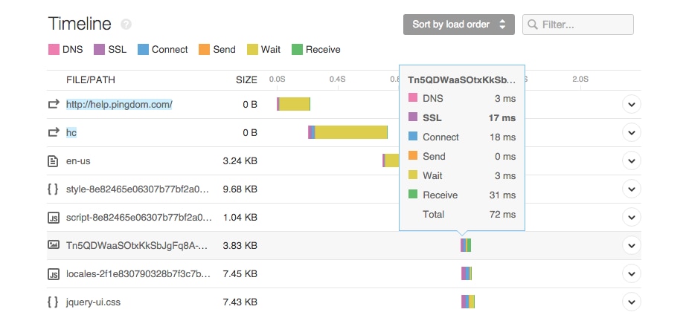The width and height of the screenshot is (689, 315).
Task: Click the CSS braces icon for style-8e82465e file
Action: [53, 189]
